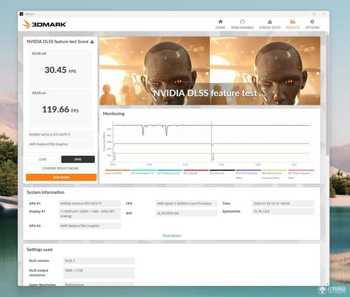Click the NVIDIA GeForce RTX 4070 Ti row under scores

pyautogui.click(x=60, y=134)
